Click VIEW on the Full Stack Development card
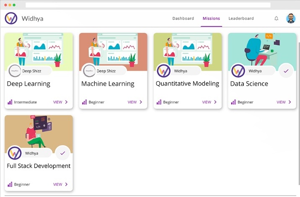Viewport: 300px width, 197px height. pos(57,184)
